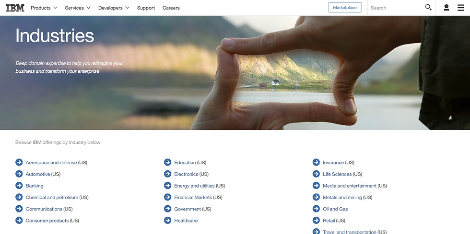Open the Communications industry link

click(44, 209)
